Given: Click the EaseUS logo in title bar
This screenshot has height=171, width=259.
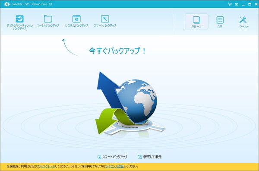Looking at the screenshot, I should coord(7,4).
